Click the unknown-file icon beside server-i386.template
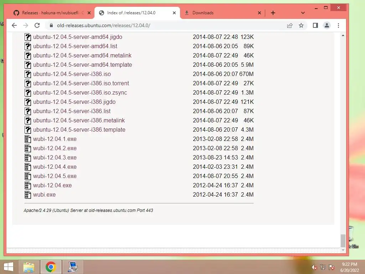Screen dimensions: 365x274 (x=28, y=130)
